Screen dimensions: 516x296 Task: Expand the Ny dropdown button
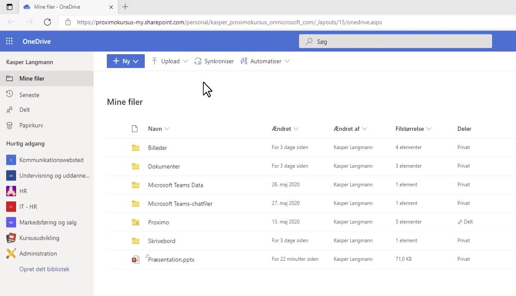126,61
